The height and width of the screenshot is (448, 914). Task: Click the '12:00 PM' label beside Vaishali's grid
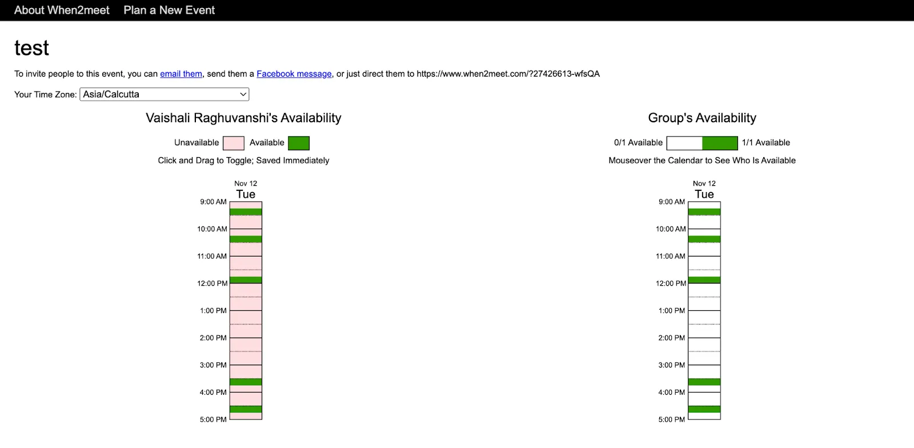pos(213,283)
